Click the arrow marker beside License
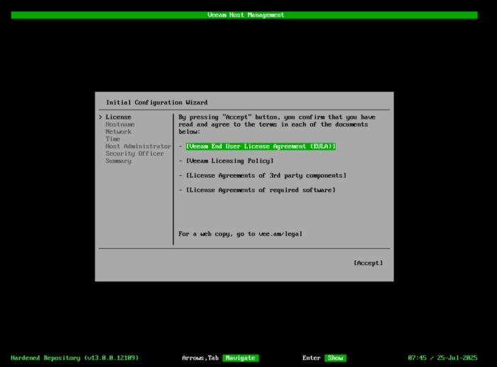 click(100, 117)
